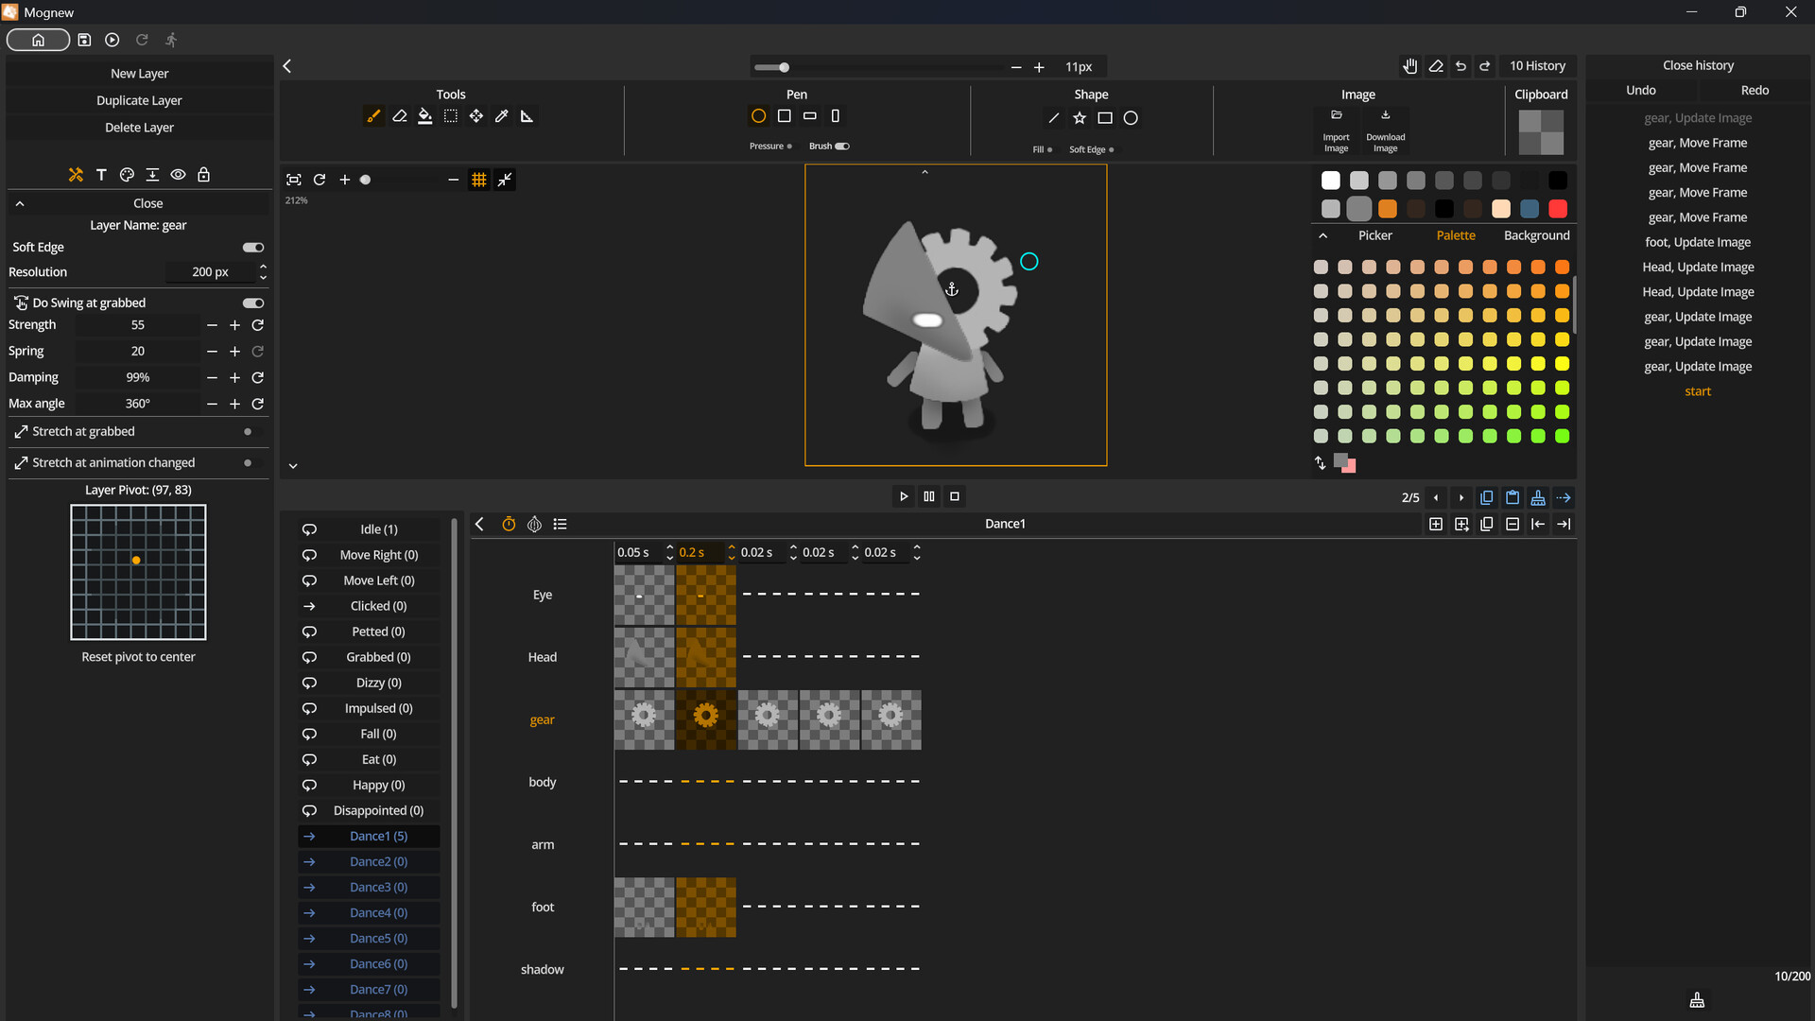Switch to the Background color tab
1815x1021 pixels.
click(x=1536, y=235)
